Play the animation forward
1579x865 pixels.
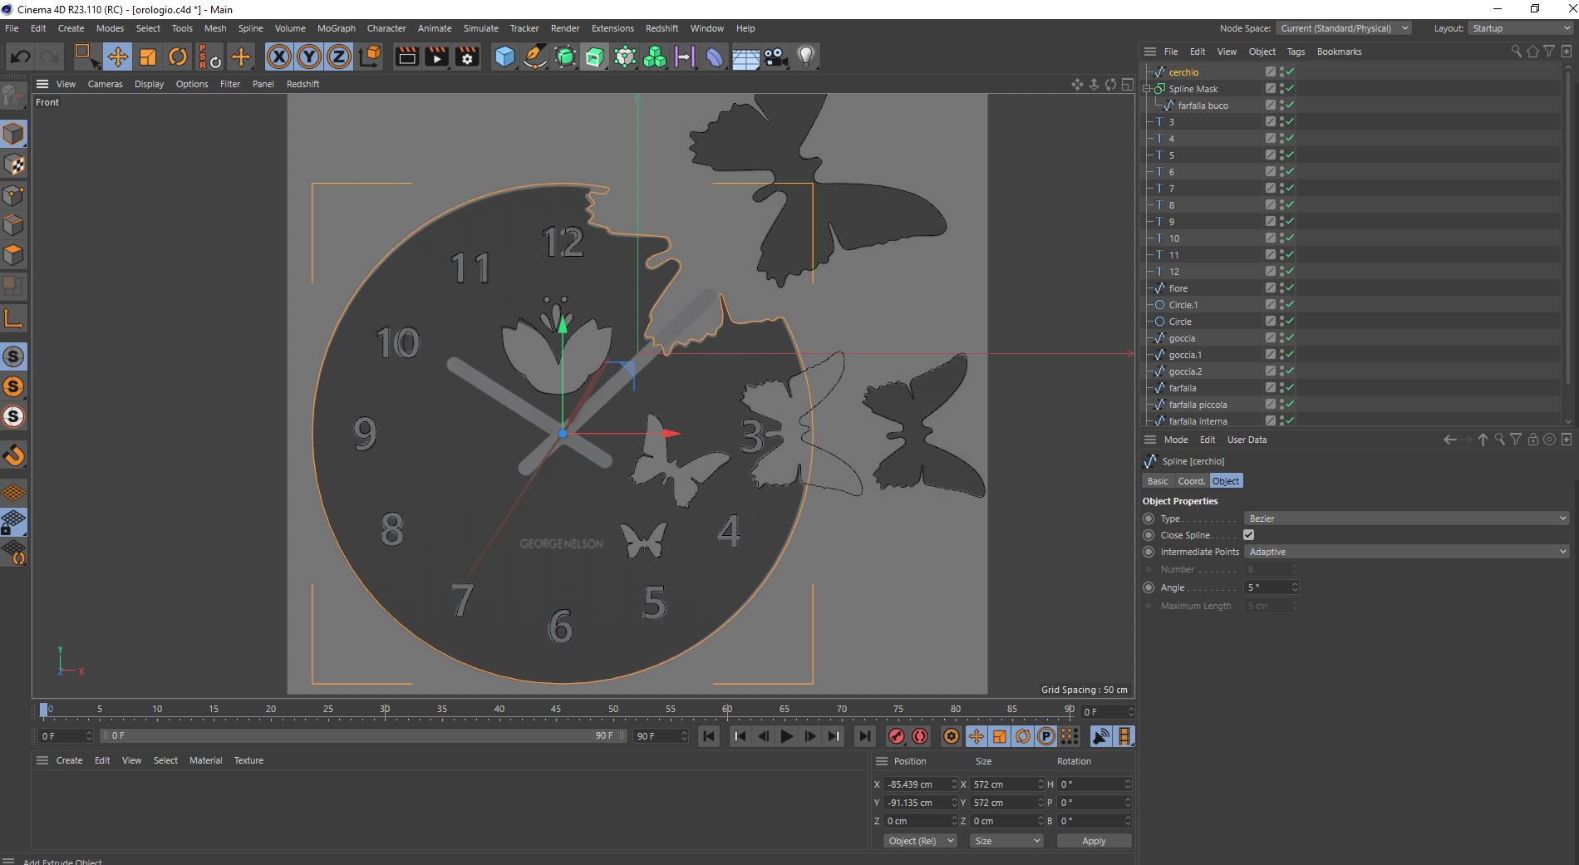click(x=786, y=736)
